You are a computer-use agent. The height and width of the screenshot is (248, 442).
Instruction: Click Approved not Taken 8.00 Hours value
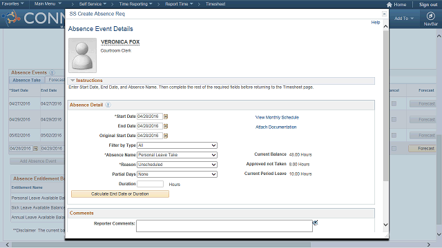click(299, 164)
